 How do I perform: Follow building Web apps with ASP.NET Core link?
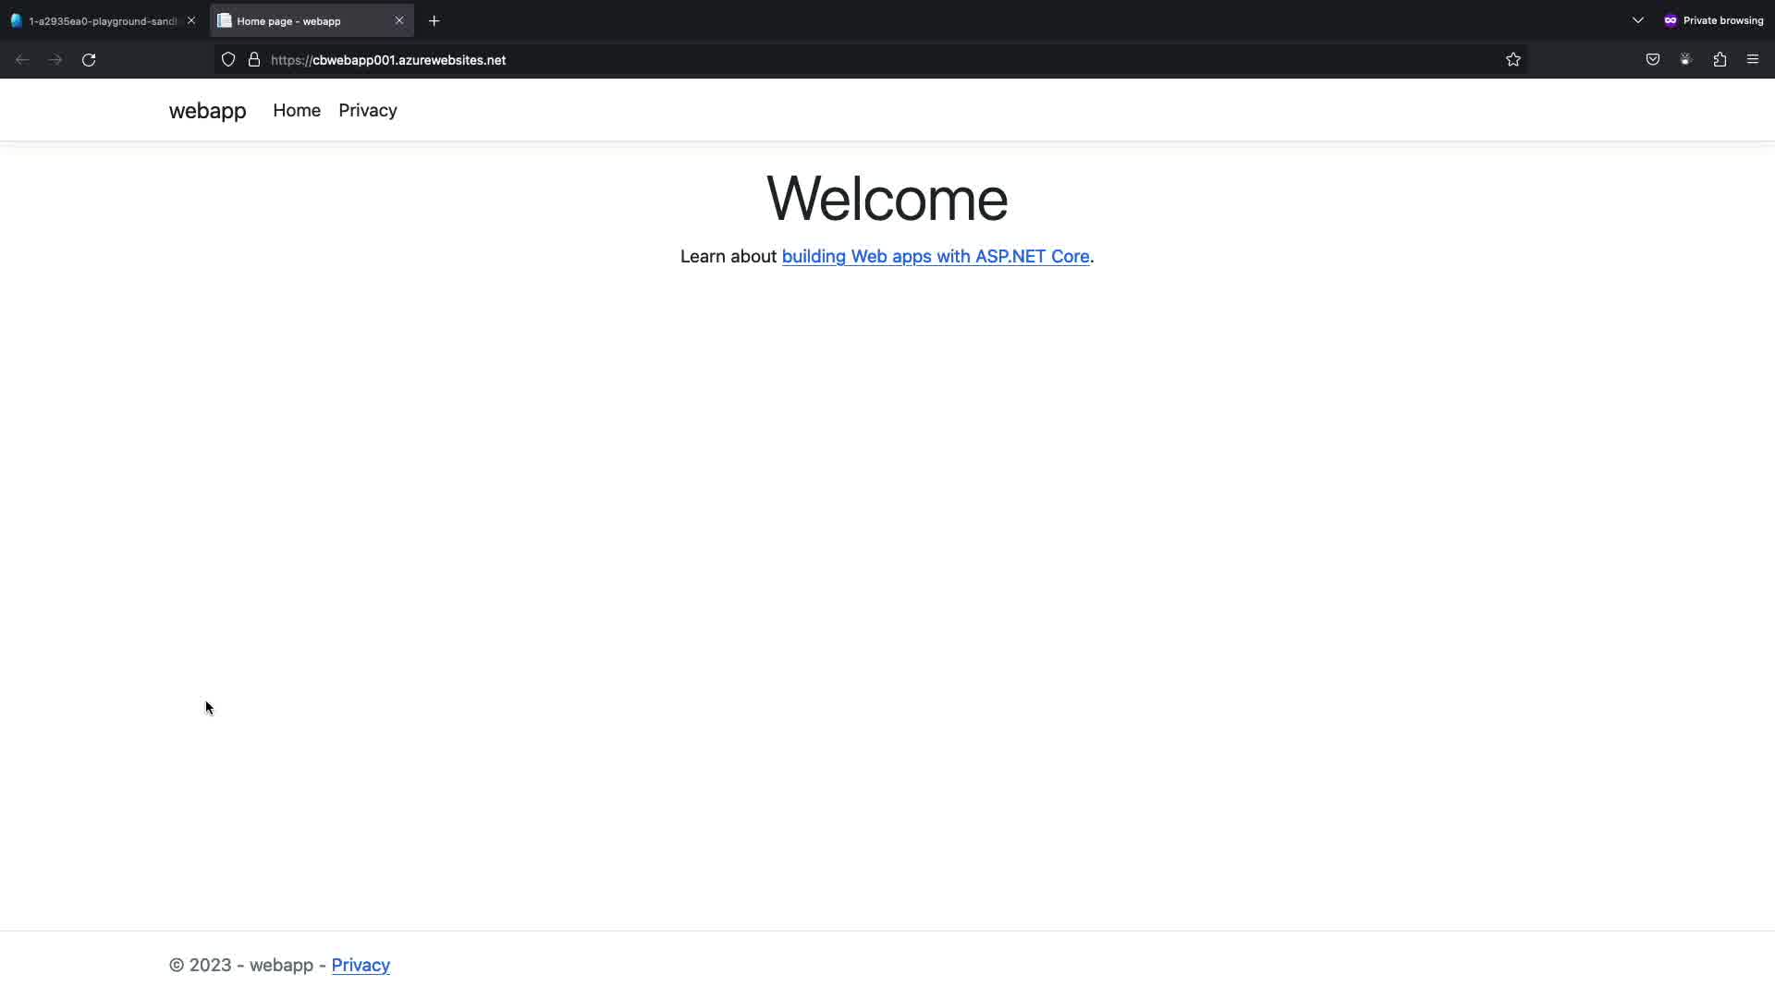935,257
